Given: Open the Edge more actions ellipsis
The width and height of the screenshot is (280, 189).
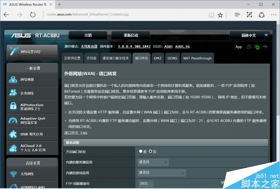Looking at the screenshot, I should coord(274,15).
